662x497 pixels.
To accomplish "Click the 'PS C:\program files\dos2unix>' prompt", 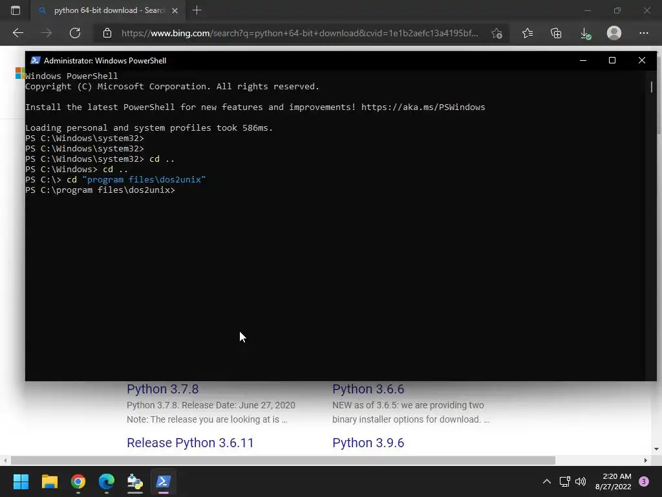I will pos(100,190).
